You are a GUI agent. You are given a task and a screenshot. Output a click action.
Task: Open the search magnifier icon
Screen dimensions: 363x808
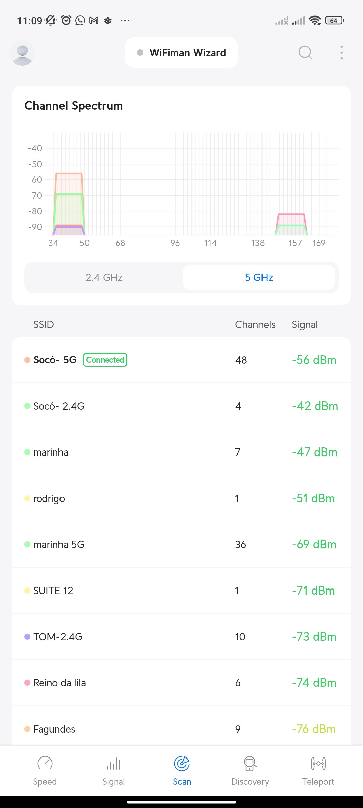305,53
